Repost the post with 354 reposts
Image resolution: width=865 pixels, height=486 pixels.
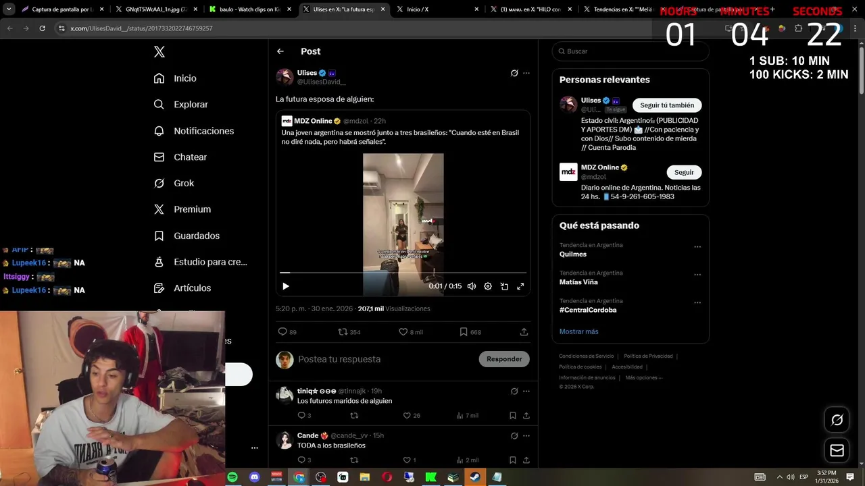coord(349,332)
